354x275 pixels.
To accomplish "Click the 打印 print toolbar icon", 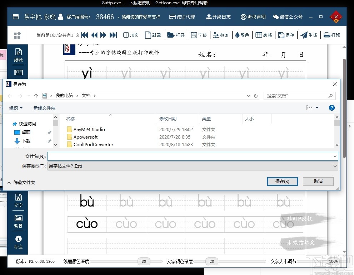I will (332, 35).
